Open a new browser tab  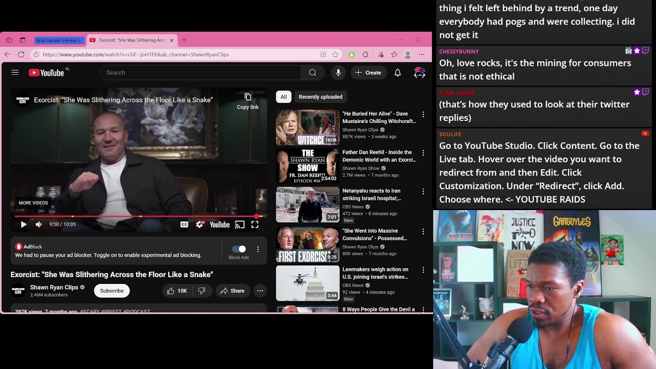point(184,40)
